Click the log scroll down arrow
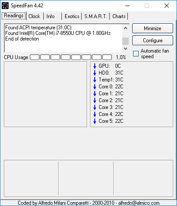This screenshot has width=177, height=206. tap(125, 49)
